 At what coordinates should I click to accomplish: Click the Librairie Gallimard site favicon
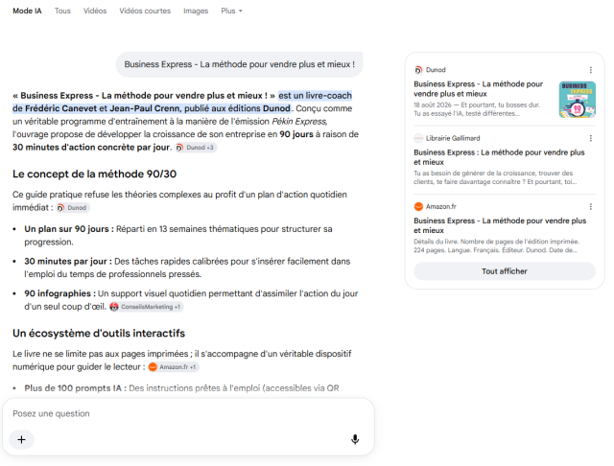click(x=418, y=138)
